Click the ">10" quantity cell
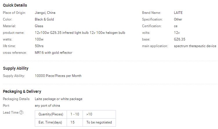Viewport: 218px width, 129px height. (89, 114)
